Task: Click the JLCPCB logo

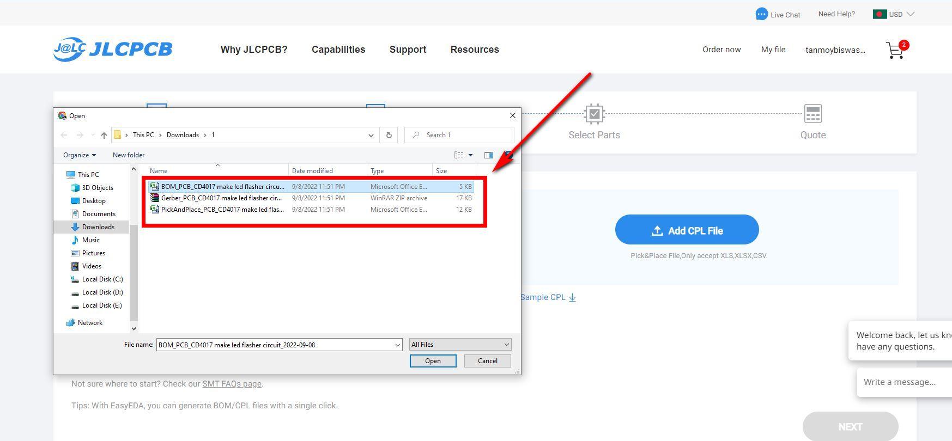Action: tap(113, 50)
